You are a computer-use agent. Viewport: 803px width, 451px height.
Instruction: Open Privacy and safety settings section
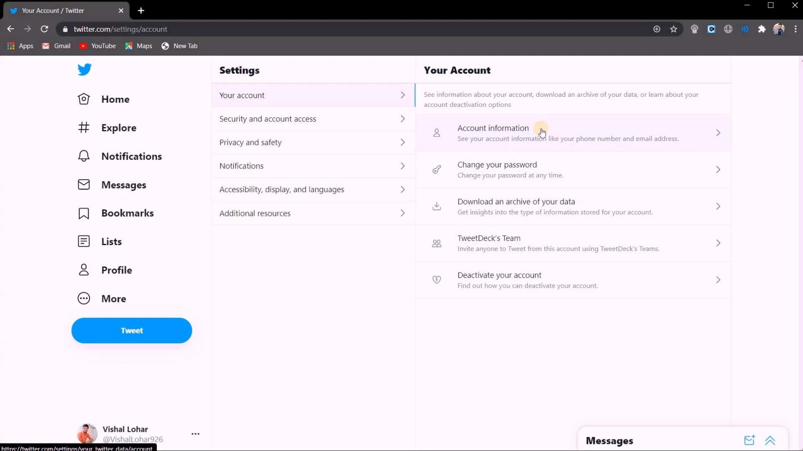(313, 142)
